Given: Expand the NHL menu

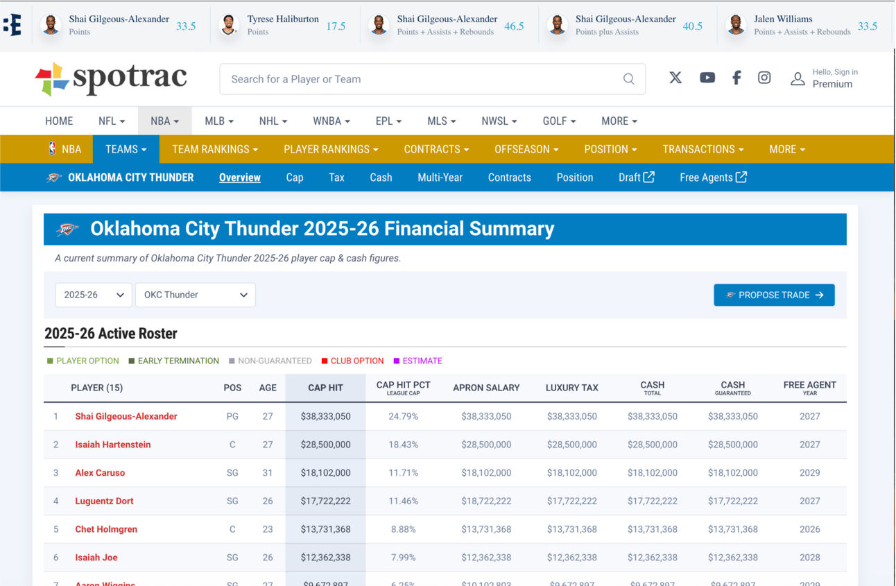Looking at the screenshot, I should tap(273, 121).
